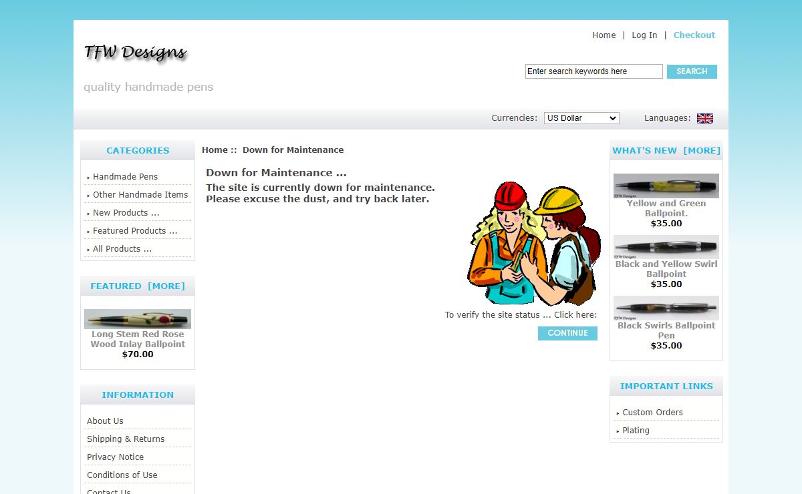Screen dimensions: 802x494
Task: Click Home in the breadcrumb
Action: (215, 150)
